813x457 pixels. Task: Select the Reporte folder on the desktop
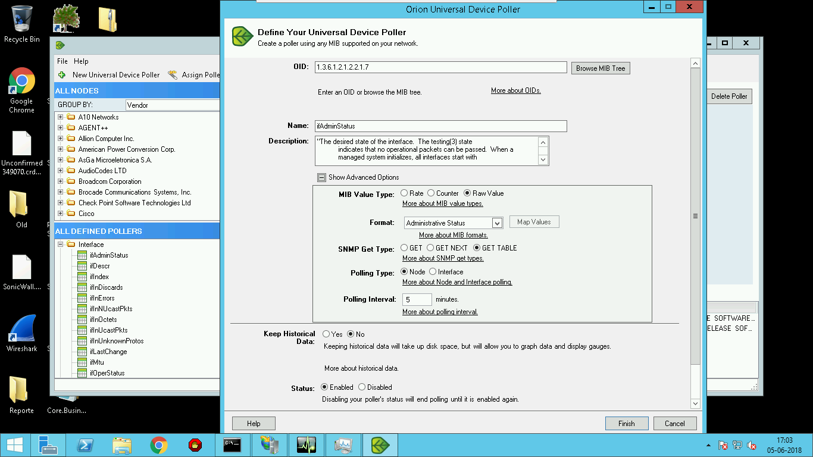(x=22, y=395)
